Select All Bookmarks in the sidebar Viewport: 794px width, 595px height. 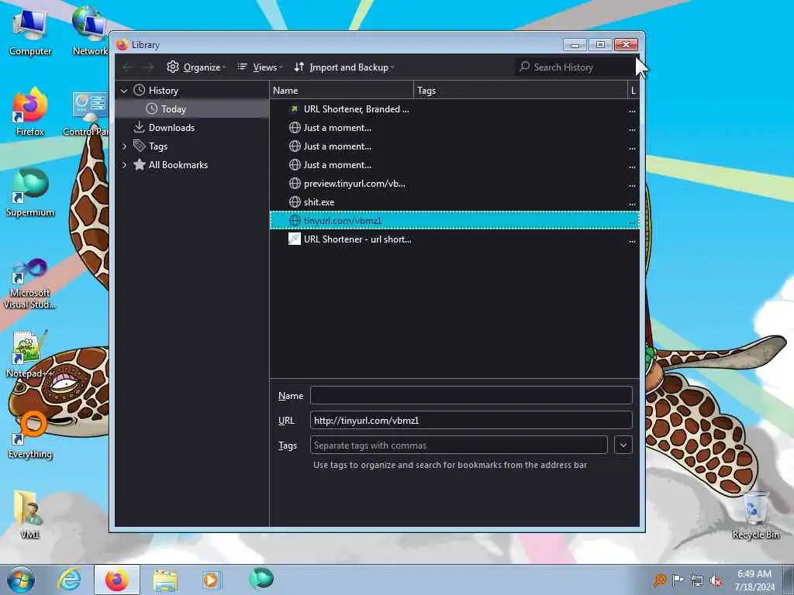pyautogui.click(x=192, y=165)
